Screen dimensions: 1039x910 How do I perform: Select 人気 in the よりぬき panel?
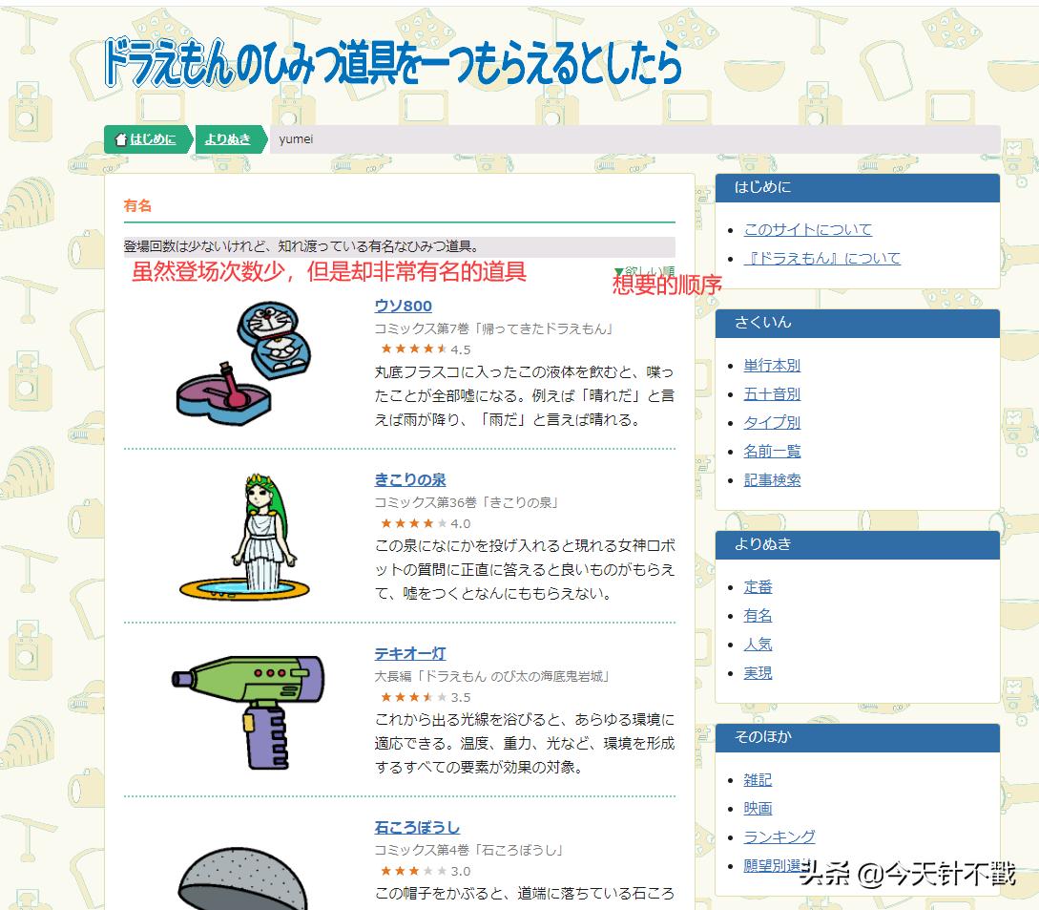758,644
